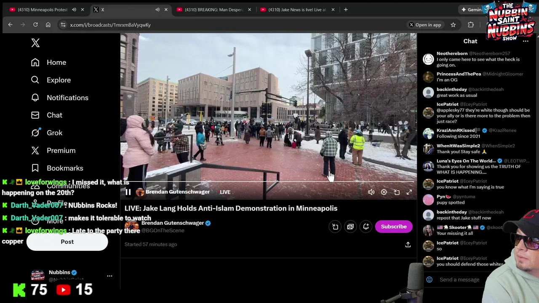Toggle notifications bell for the broadcaster
The image size is (539, 303).
(366, 227)
